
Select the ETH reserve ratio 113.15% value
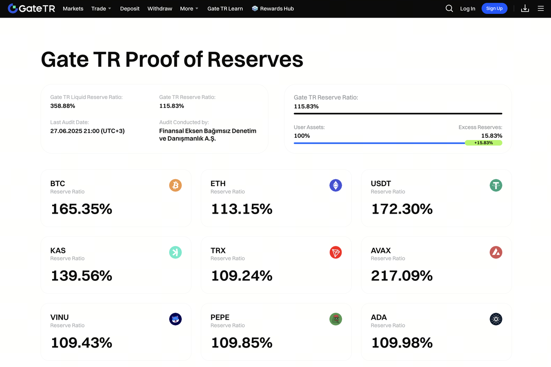241,209
